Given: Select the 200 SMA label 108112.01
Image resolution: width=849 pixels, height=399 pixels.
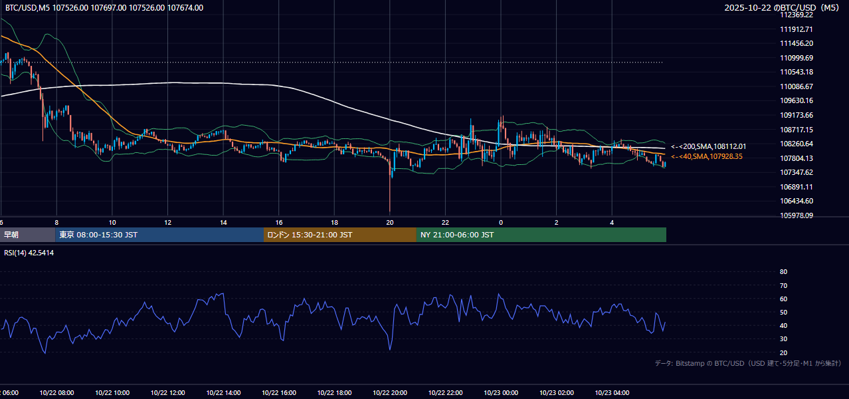Looking at the screenshot, I should click(x=709, y=146).
